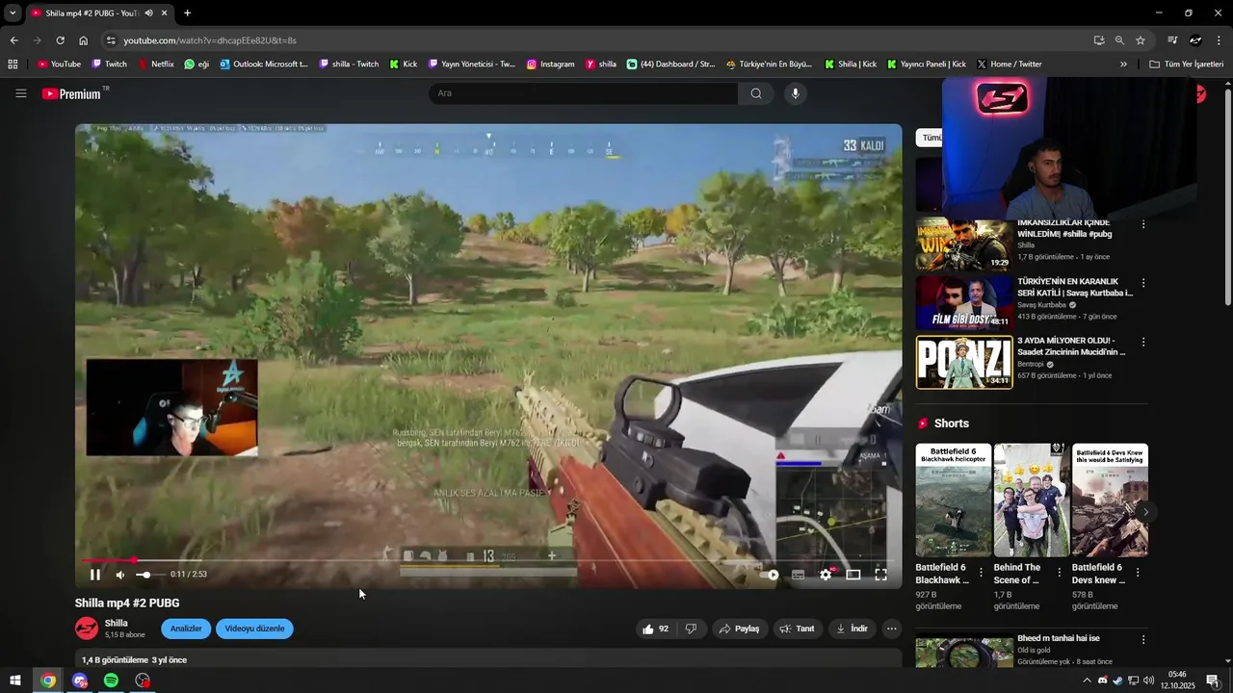Image resolution: width=1233 pixels, height=693 pixels.
Task: Open the Chrome apps grid icon
Action: point(13,64)
